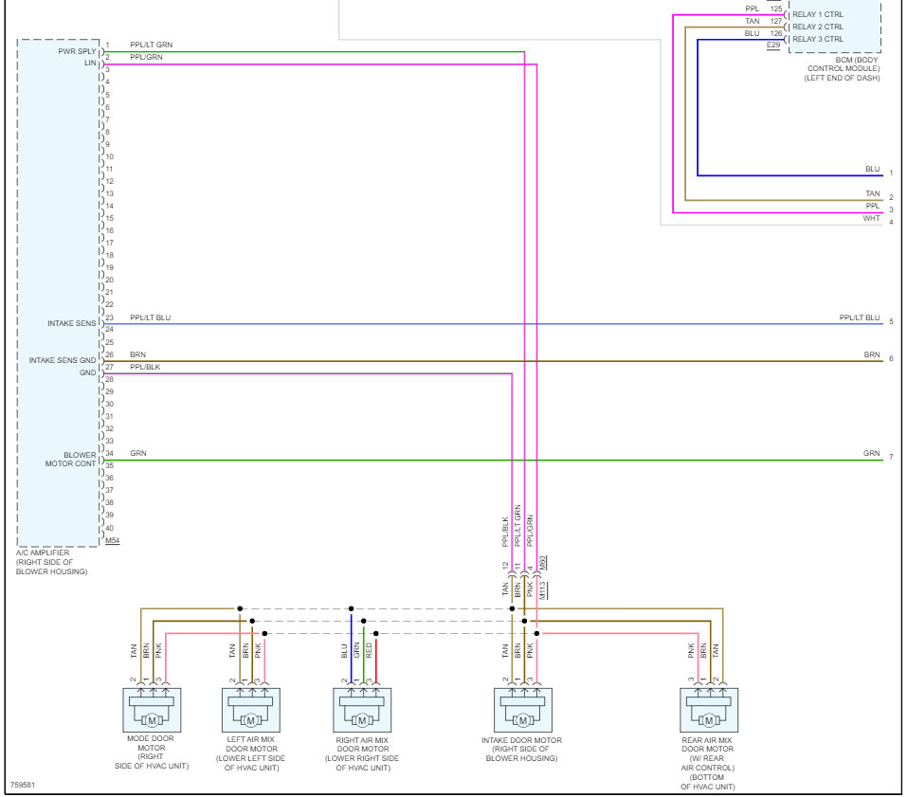The image size is (907, 797).
Task: Select the PPL/LT BLU label at pin 23
Action: 151,317
